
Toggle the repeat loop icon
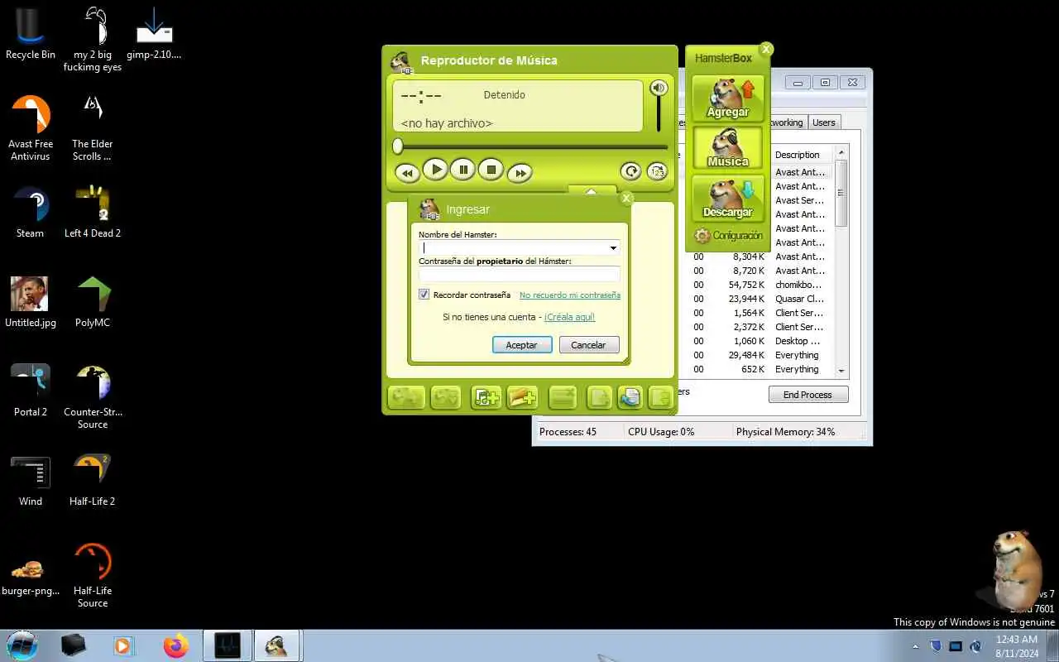point(630,171)
